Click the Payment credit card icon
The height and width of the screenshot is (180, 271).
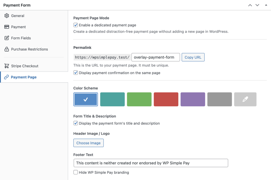pyautogui.click(x=7, y=27)
